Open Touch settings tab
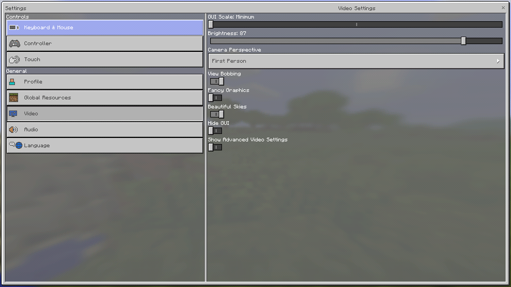This screenshot has width=511, height=287. tap(105, 60)
